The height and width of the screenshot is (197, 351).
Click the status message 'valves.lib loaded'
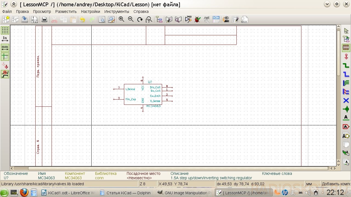click(43, 184)
